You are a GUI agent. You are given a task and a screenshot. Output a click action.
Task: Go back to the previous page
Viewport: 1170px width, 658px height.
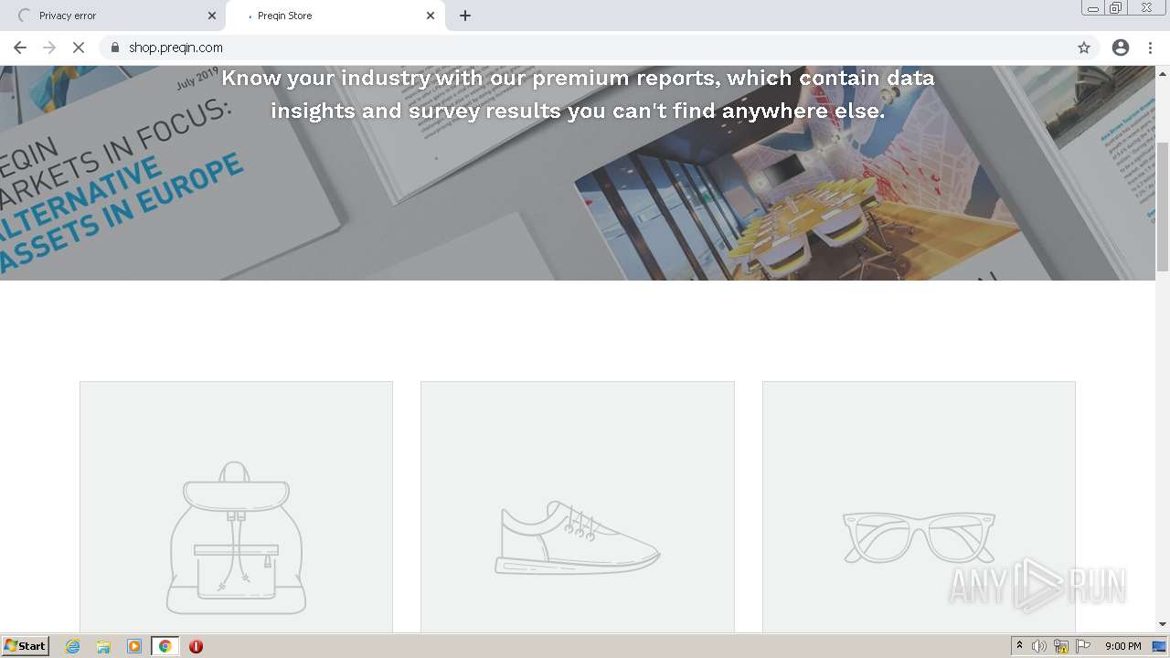[x=20, y=48]
